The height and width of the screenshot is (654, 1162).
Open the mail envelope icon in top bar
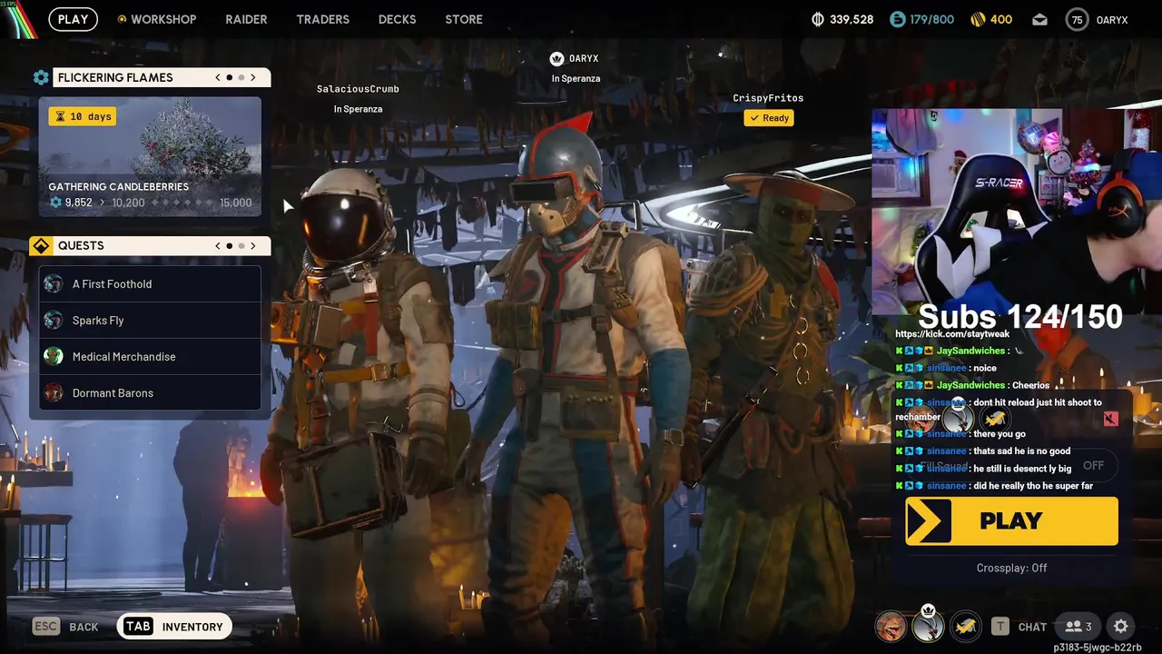coord(1040,19)
